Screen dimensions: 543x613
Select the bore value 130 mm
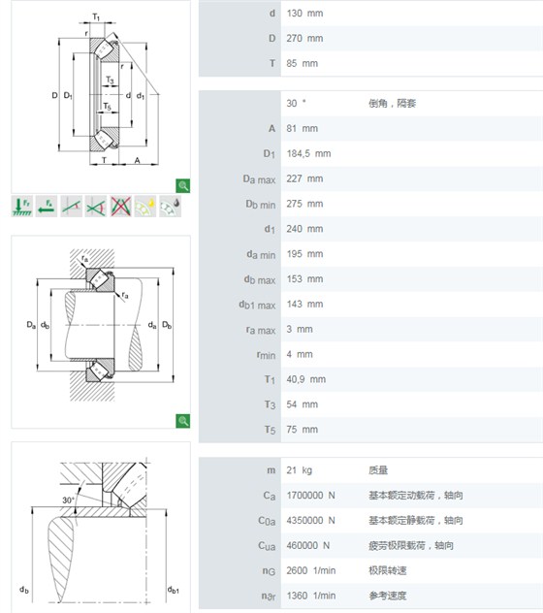pyautogui.click(x=304, y=14)
